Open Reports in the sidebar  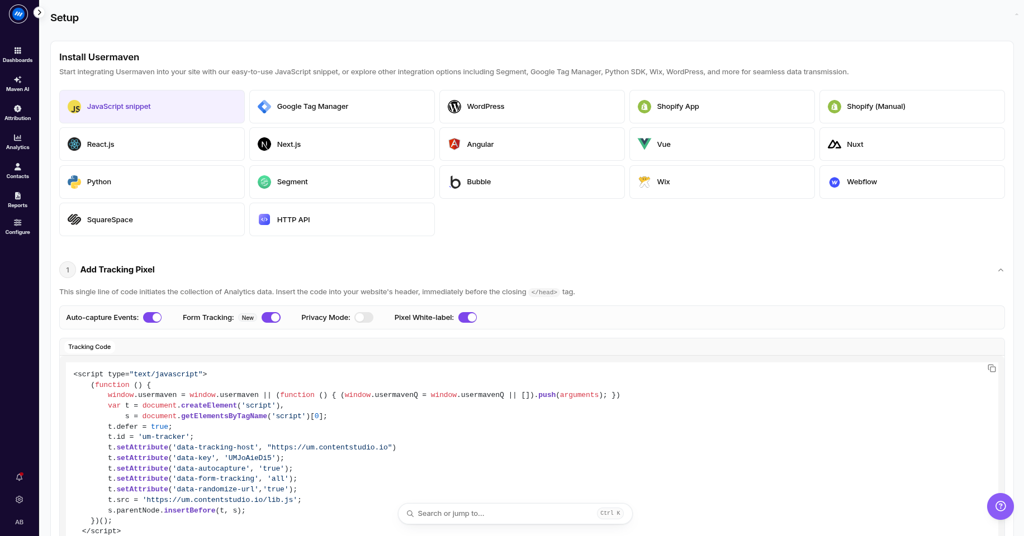(x=18, y=200)
